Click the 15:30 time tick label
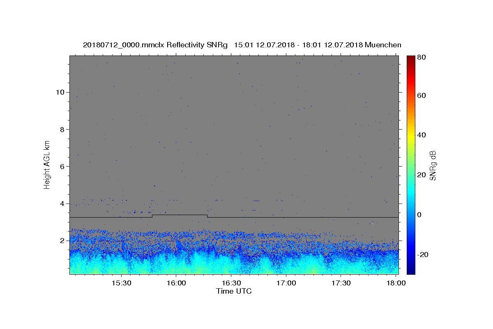Screen dimensions: 493x329 click(x=121, y=283)
